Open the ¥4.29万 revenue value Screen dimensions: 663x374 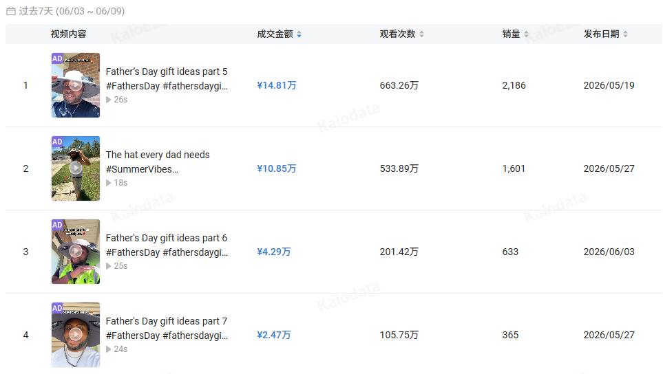coord(274,252)
